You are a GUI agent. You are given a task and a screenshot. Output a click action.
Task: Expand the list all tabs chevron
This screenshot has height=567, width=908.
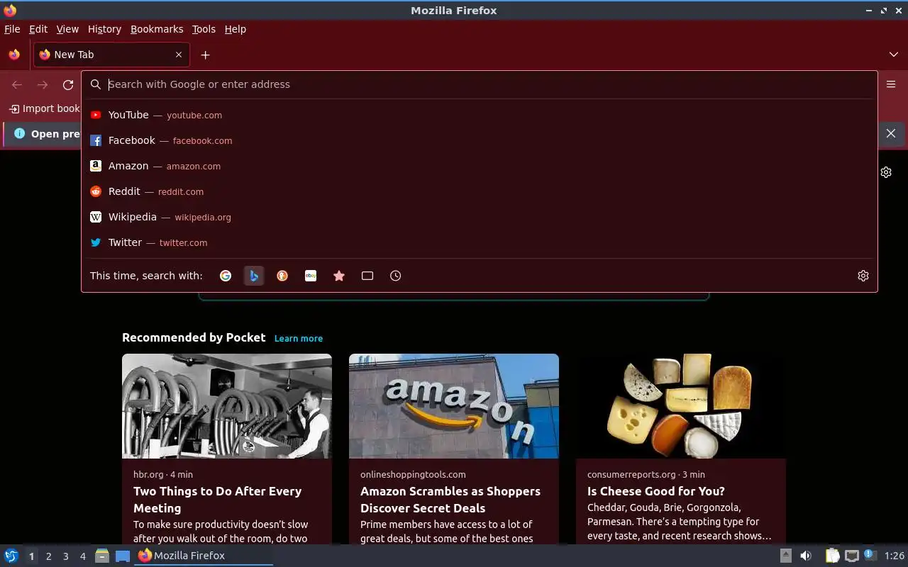(894, 55)
